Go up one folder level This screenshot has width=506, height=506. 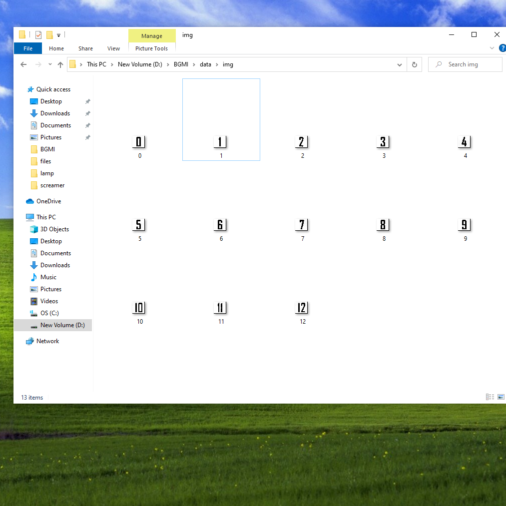[x=60, y=64]
